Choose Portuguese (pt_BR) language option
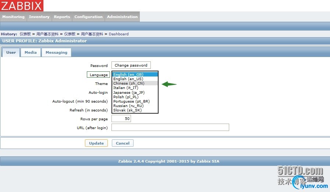Screen dimensions: 330x192 [x=135, y=101]
